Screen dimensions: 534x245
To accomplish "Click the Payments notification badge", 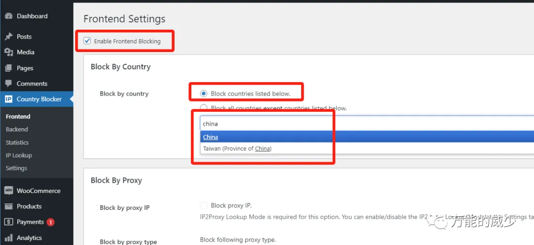I will 50,222.
